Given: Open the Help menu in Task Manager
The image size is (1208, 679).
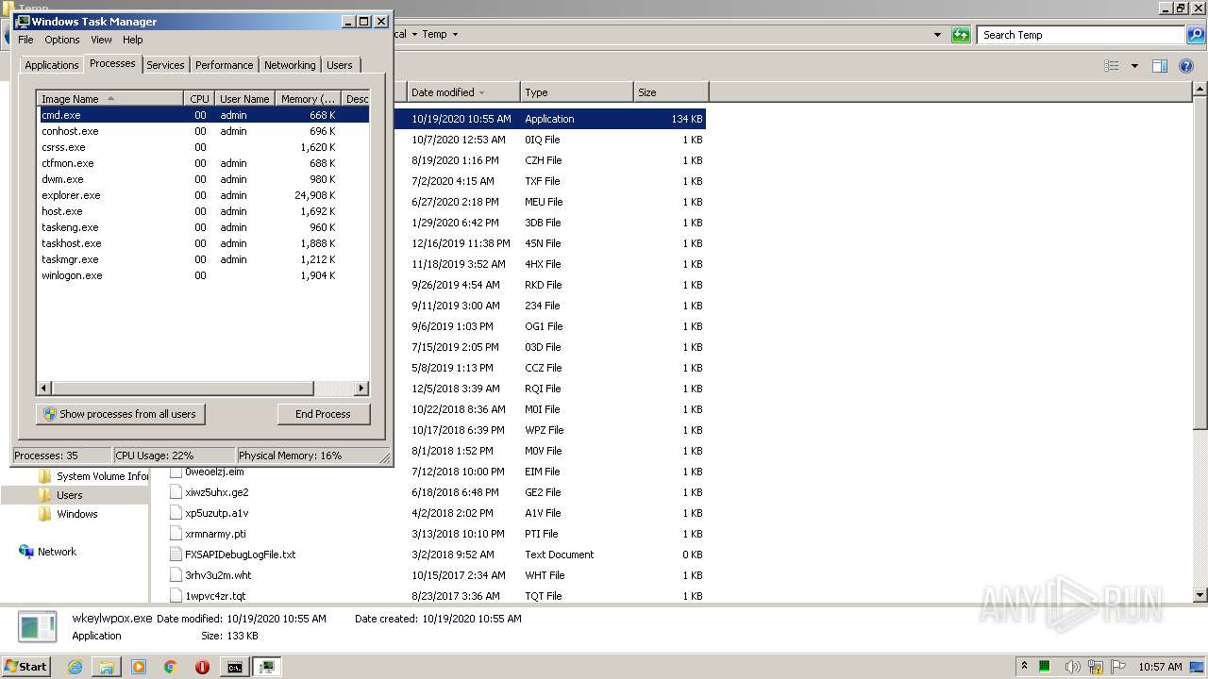Looking at the screenshot, I should click(x=133, y=40).
